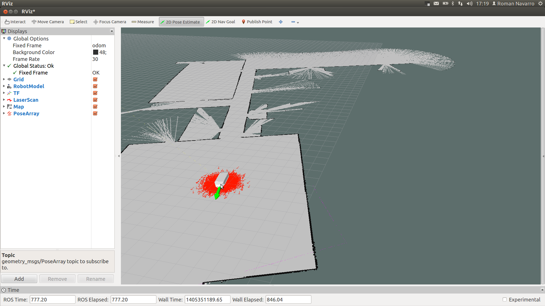The width and height of the screenshot is (545, 306).
Task: Activate the Move Camera tool
Action: click(x=48, y=22)
